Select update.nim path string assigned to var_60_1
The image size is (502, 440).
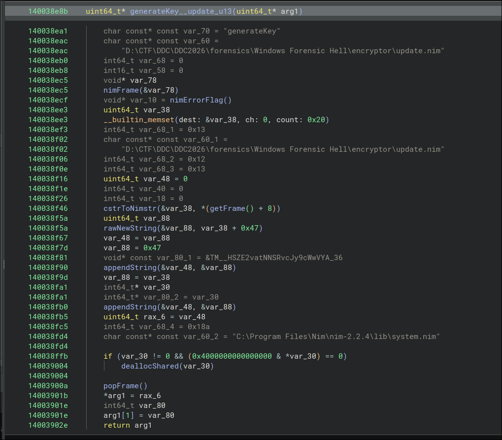(283, 150)
